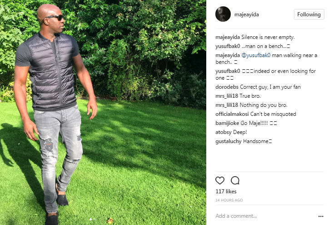The height and width of the screenshot is (225, 333).
Task: Open yusufbak0 profile on bench comment
Action: coord(228,46)
